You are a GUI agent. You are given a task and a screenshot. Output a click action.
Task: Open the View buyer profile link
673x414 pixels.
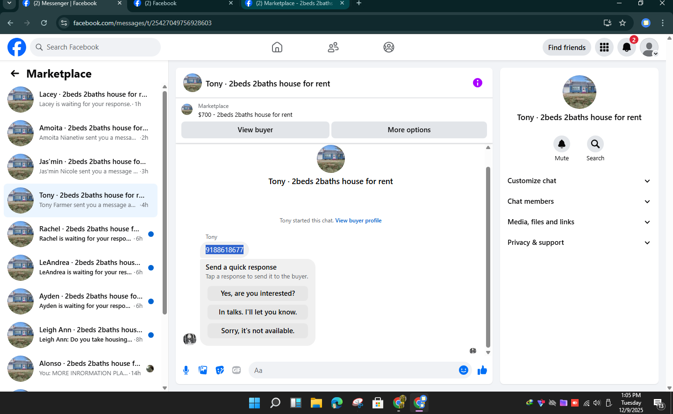358,221
